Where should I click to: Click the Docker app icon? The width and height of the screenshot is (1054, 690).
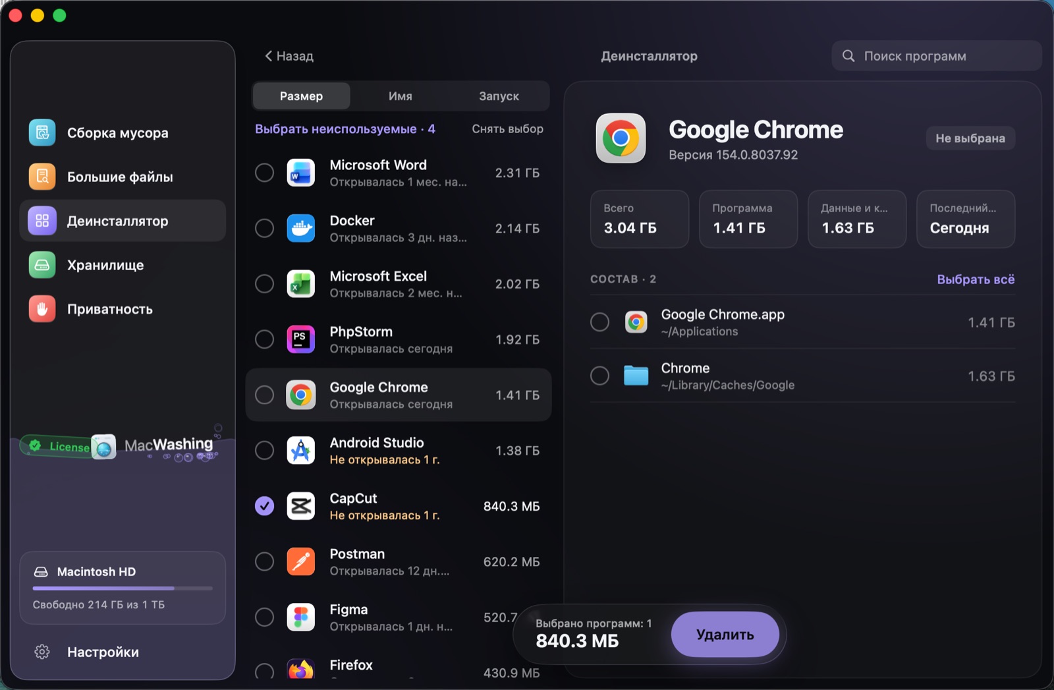(301, 228)
